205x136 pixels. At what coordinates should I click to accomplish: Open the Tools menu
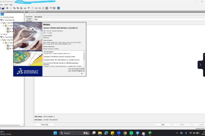click(x=6, y=5)
